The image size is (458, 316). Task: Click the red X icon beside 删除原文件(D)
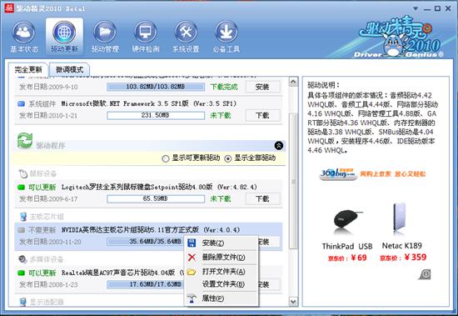click(192, 257)
